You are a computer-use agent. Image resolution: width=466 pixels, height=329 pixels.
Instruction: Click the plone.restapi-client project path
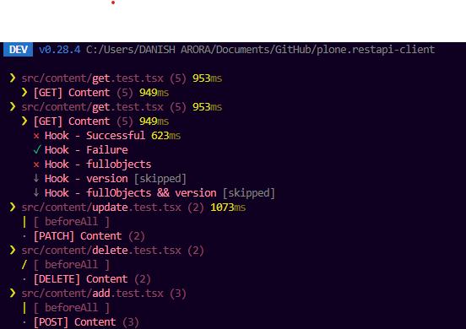pyautogui.click(x=260, y=50)
